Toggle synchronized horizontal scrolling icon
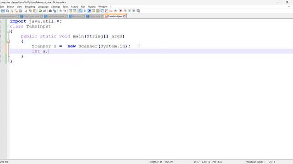 (x=75, y=11)
